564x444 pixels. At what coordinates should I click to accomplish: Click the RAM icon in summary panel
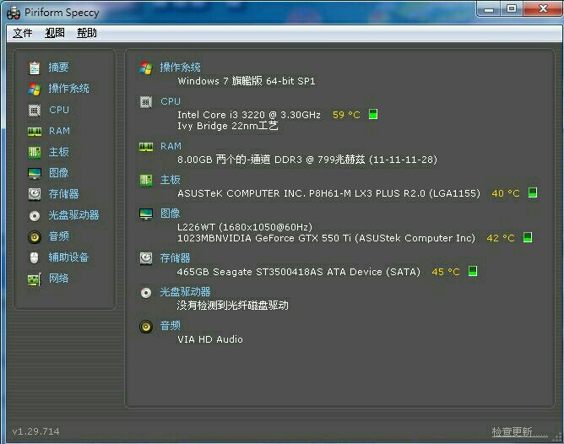tap(146, 147)
